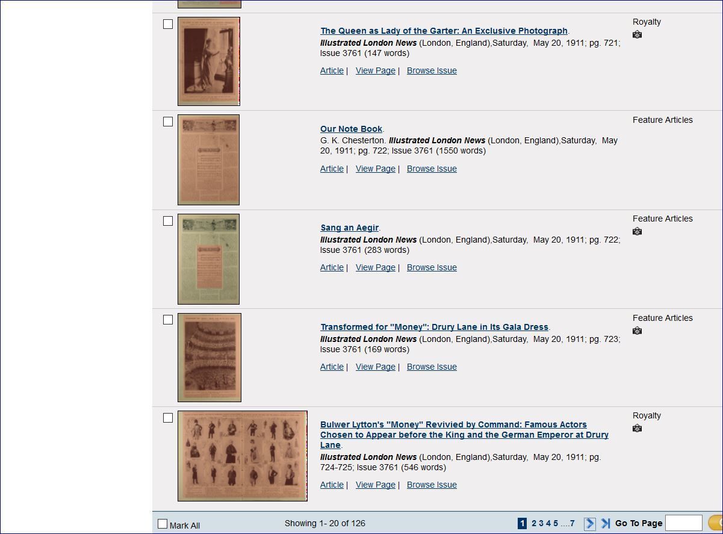Open thumbnail of Bulwer Lytton's Money double-page spread
The image size is (723, 534).
pos(243,456)
